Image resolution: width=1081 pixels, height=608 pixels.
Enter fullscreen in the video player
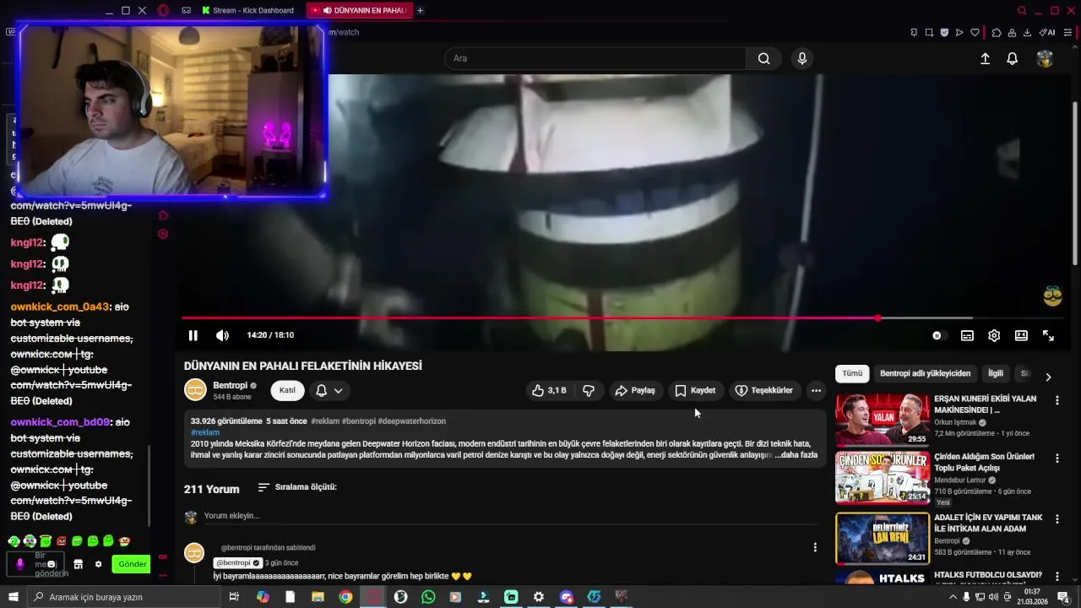(1048, 335)
